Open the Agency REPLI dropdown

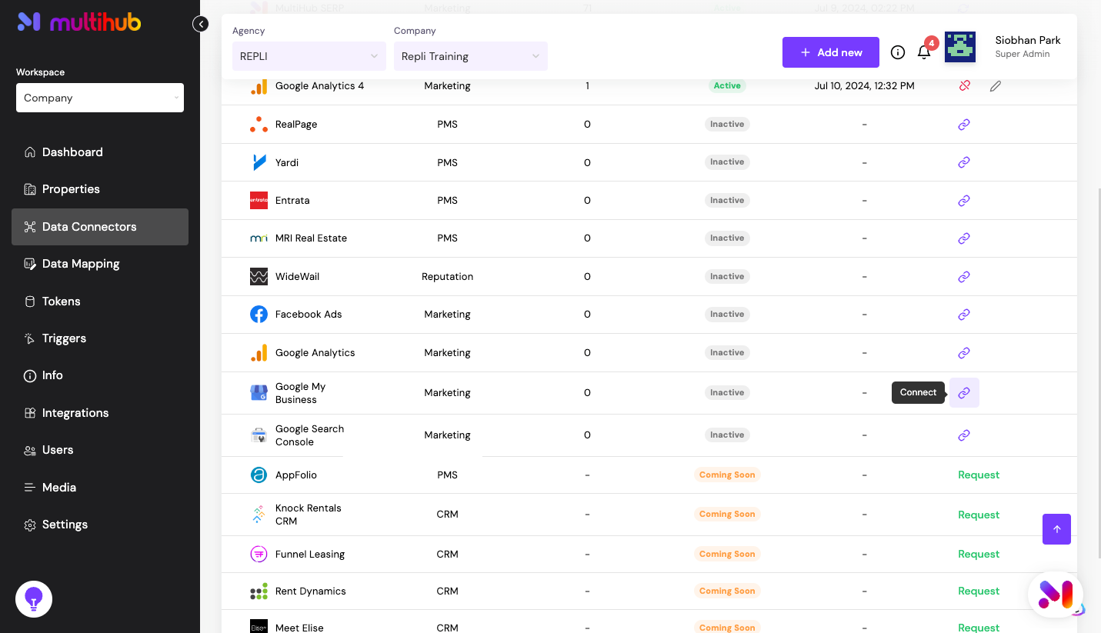(309, 56)
